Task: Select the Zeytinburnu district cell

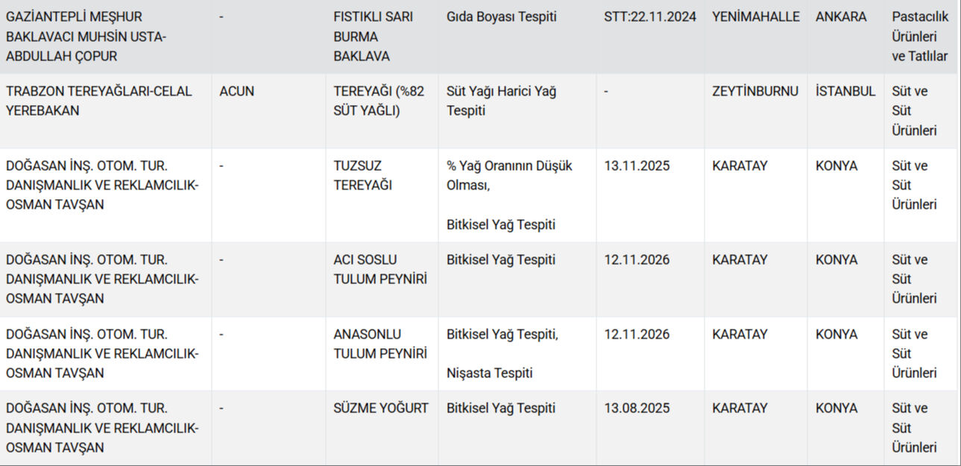Action: coord(755,92)
